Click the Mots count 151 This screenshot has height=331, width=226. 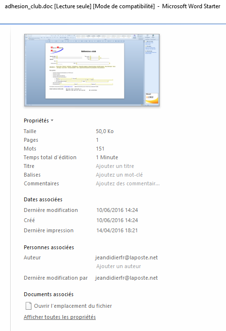pyautogui.click(x=100, y=149)
